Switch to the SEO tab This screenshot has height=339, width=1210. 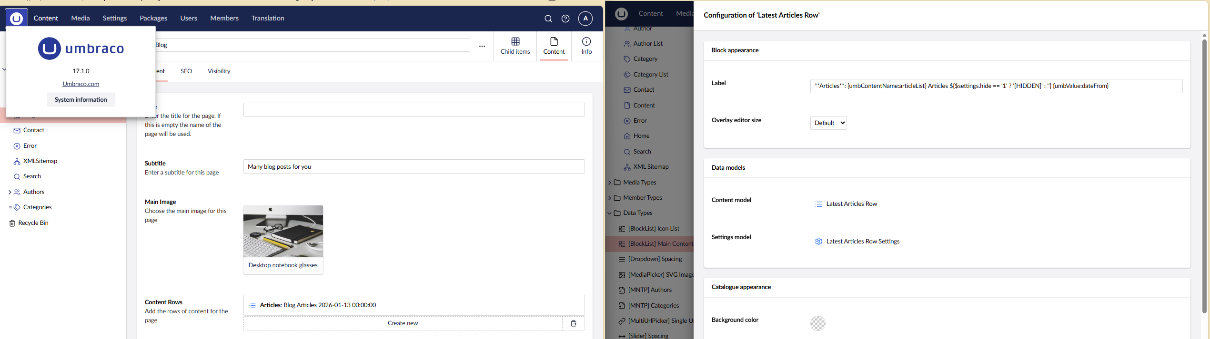click(186, 71)
